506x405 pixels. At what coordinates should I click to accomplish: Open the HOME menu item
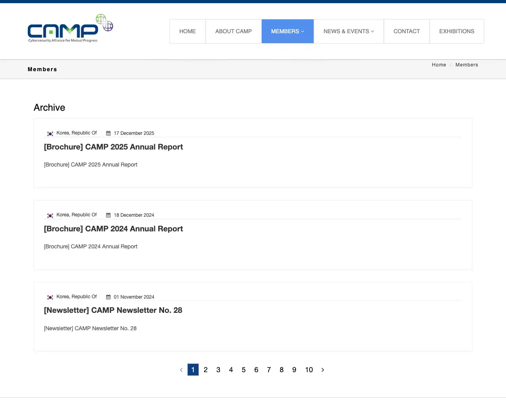[x=187, y=31]
